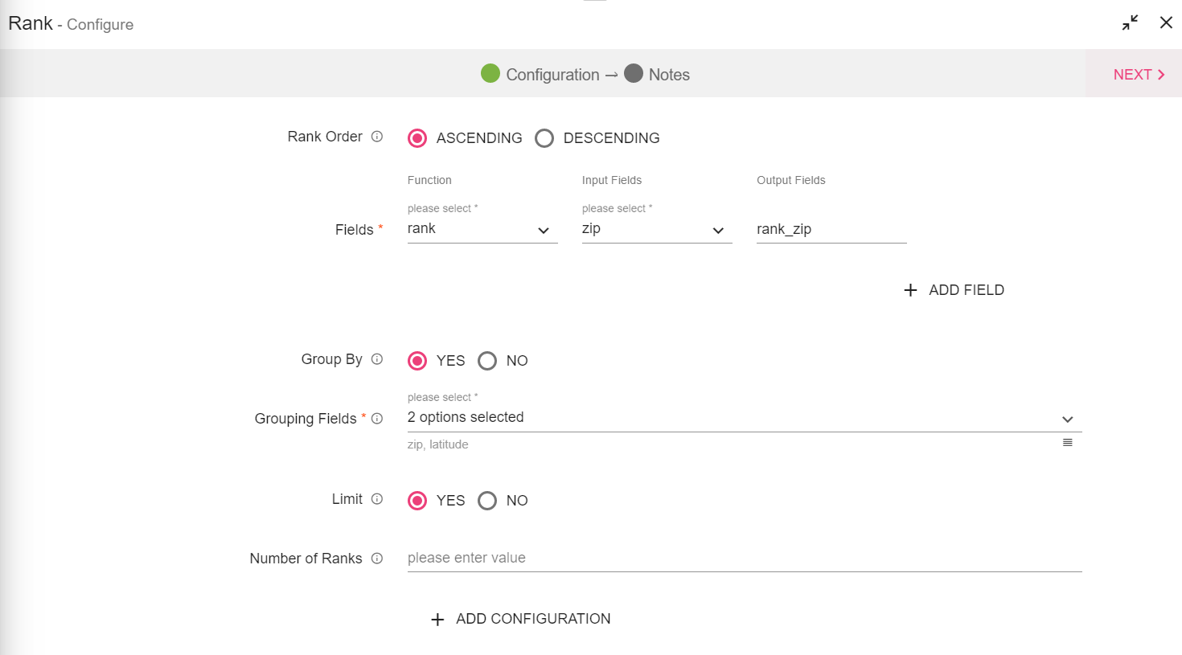Click ADD FIELD to add a field
Image resolution: width=1182 pixels, height=655 pixels.
[x=954, y=290]
